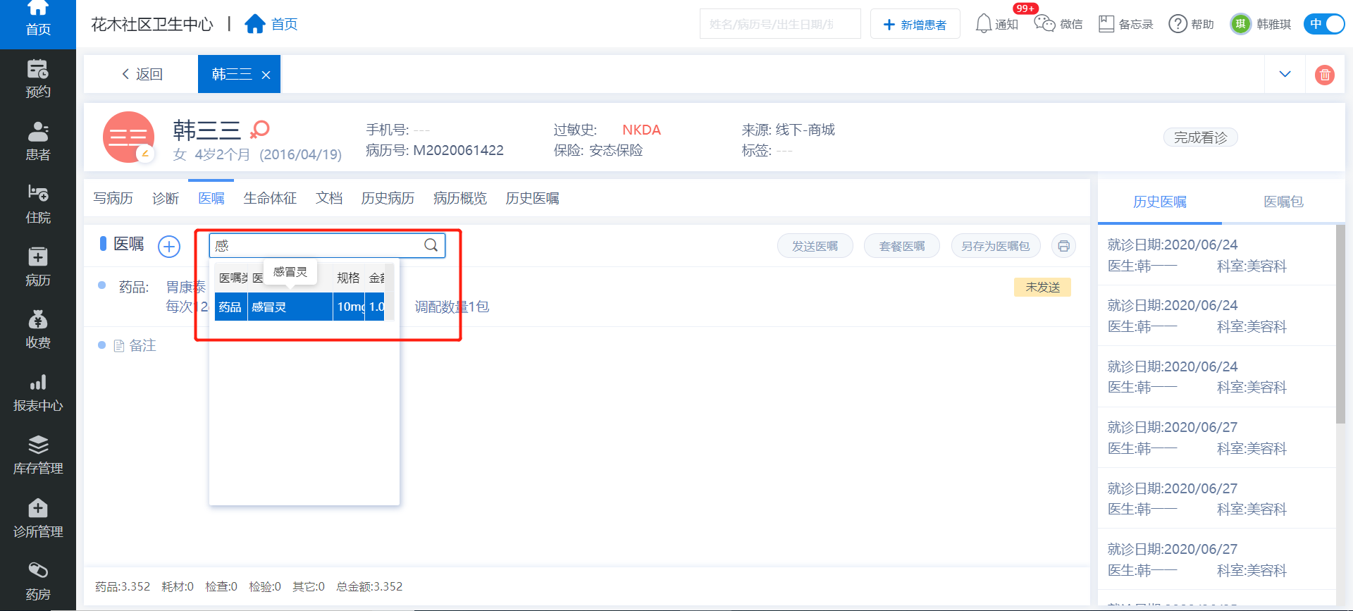
Task: Click NKDA allergy value
Action: tap(641, 130)
